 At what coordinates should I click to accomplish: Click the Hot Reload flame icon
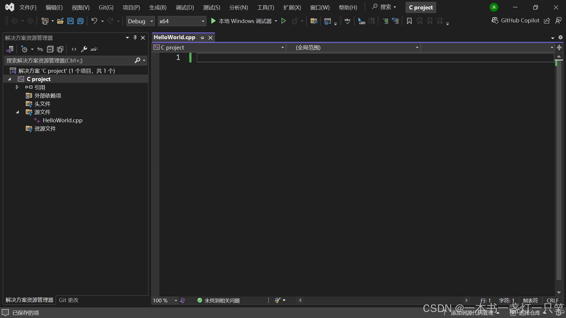click(294, 21)
